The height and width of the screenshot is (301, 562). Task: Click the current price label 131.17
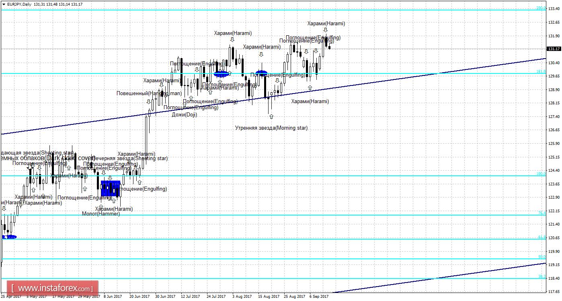pos(554,49)
